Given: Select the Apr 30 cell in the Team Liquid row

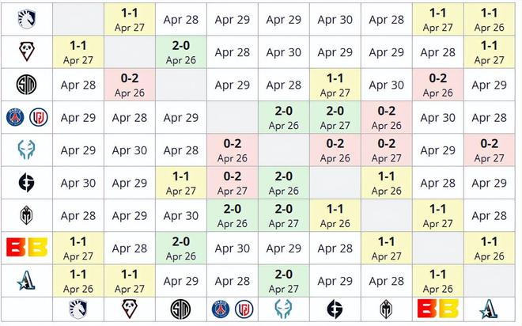Looking at the screenshot, I should 335,19.
